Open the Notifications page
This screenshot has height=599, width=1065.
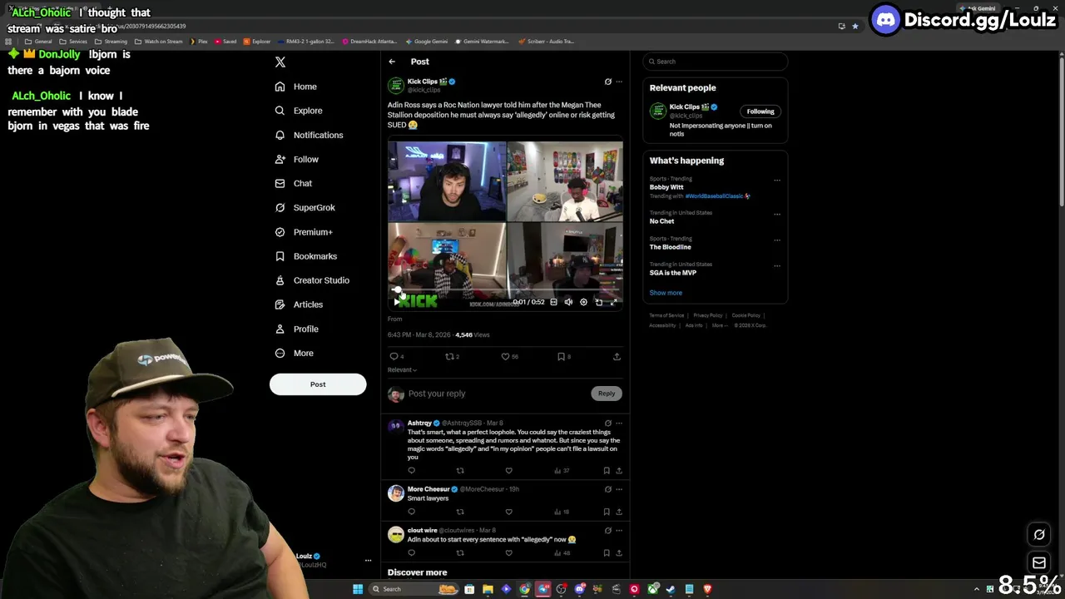309,135
